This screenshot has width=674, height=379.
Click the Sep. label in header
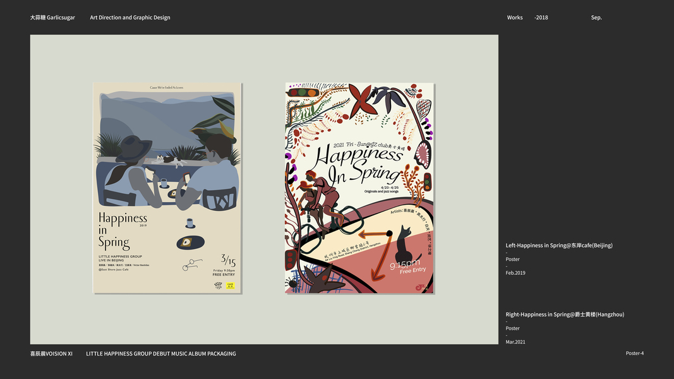coord(596,18)
